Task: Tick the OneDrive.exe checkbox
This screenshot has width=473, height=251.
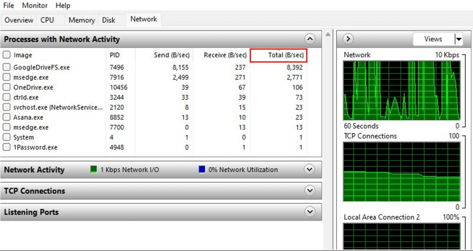Action: 6,87
